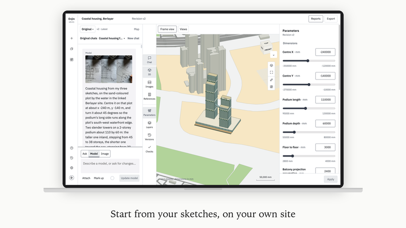Expand the chevron below the view cube
This screenshot has width=406, height=228.
(x=274, y=55)
